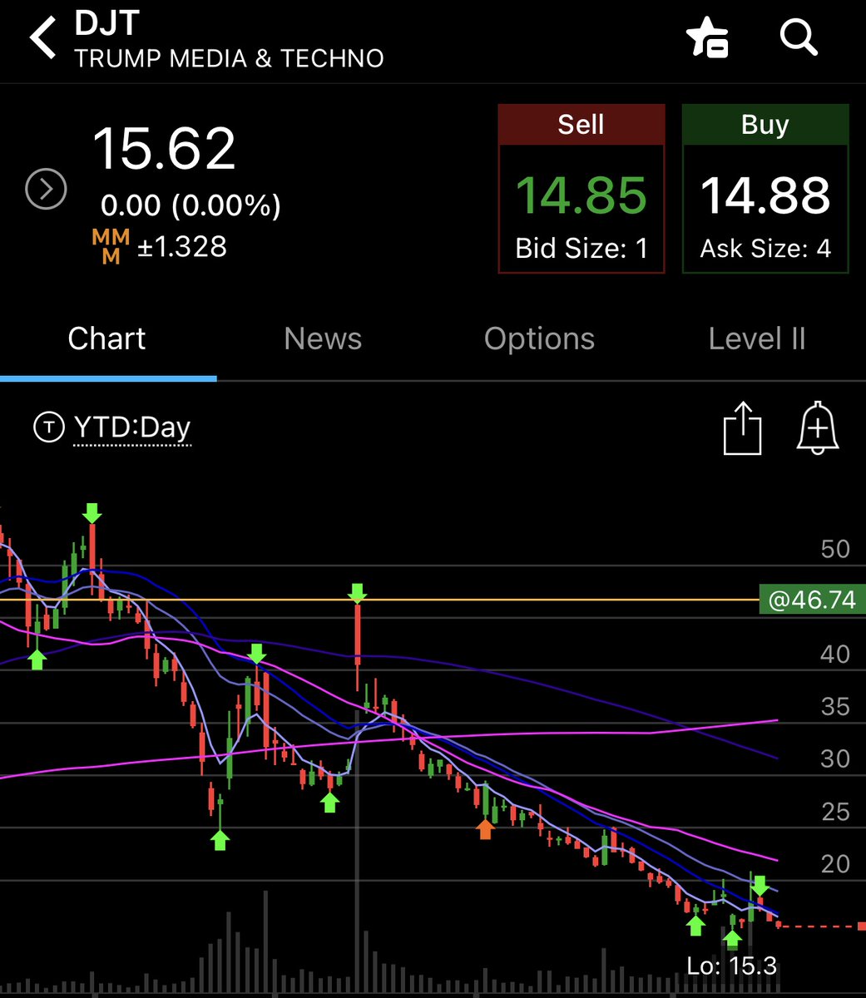The width and height of the screenshot is (866, 998).
Task: Tap the last price 15.62
Action: pyautogui.click(x=164, y=149)
